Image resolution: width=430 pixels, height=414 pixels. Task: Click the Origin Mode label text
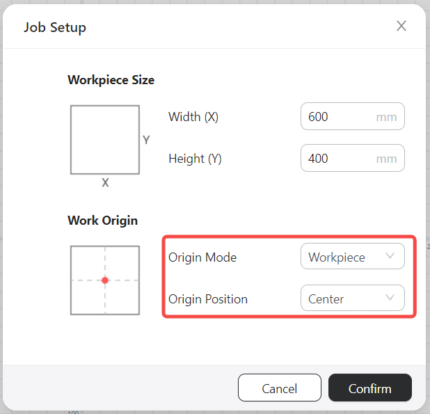pyautogui.click(x=202, y=257)
